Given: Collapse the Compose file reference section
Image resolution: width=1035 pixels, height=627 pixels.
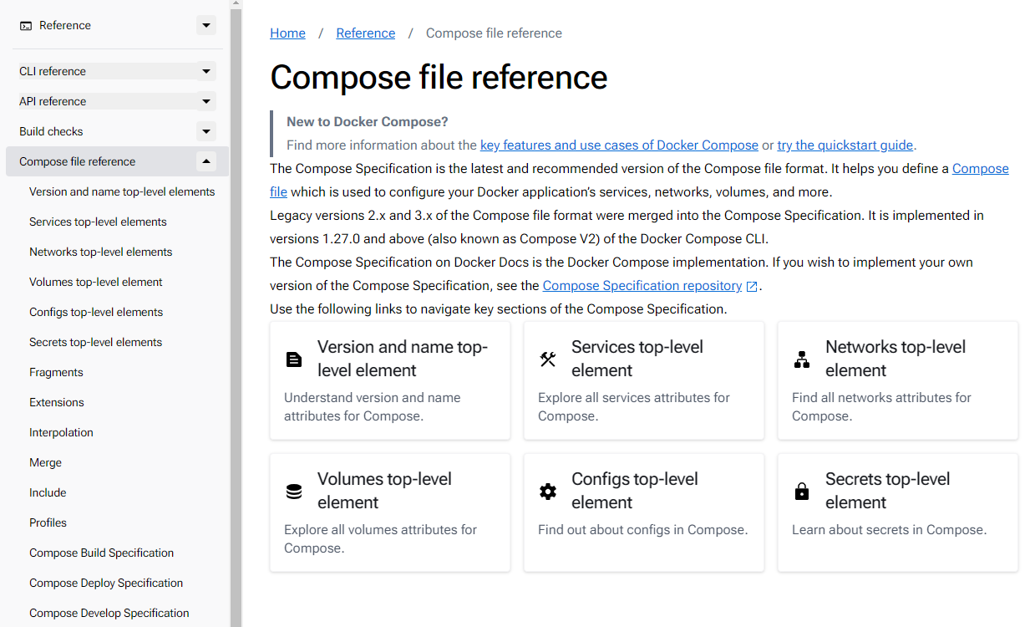Looking at the screenshot, I should click(x=206, y=161).
